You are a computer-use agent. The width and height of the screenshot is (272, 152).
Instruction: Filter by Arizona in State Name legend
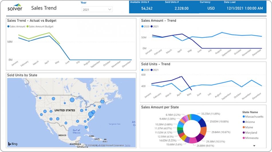pyautogui.click(x=251, y=122)
